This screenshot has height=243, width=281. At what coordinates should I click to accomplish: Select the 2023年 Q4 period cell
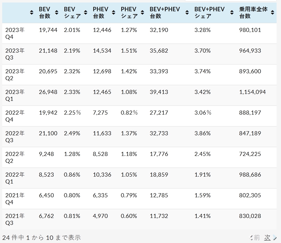[x=15, y=34]
